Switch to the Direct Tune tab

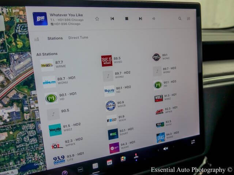(x=78, y=38)
